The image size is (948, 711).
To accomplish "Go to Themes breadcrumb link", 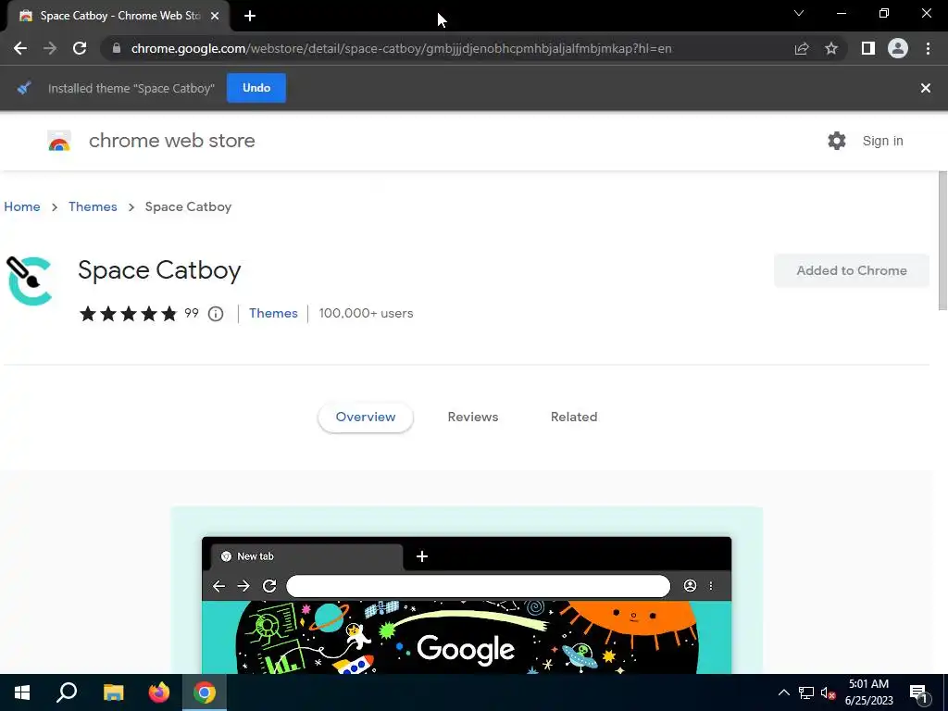I will pos(93,206).
